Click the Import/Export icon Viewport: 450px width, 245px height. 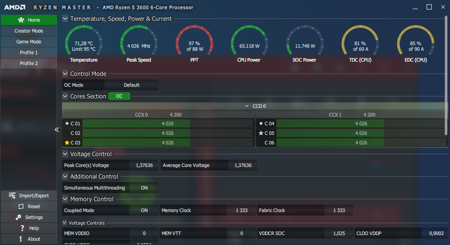click(x=12, y=195)
